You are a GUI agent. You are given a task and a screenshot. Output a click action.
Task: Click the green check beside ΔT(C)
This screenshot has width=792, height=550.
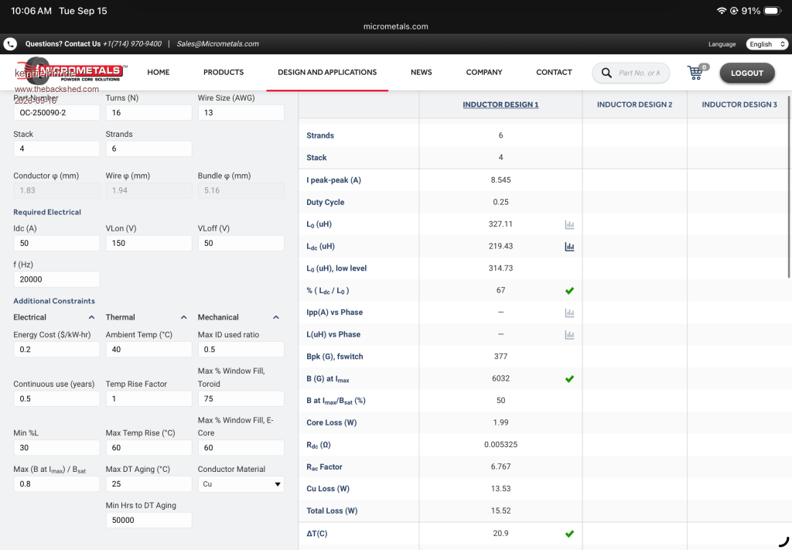click(x=569, y=534)
